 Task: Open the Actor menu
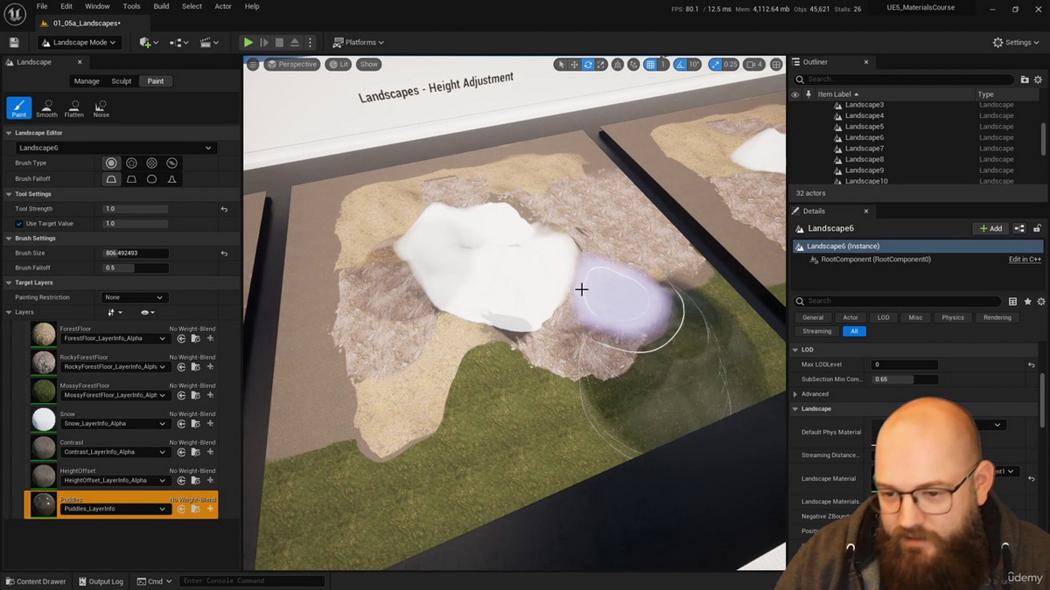point(223,6)
